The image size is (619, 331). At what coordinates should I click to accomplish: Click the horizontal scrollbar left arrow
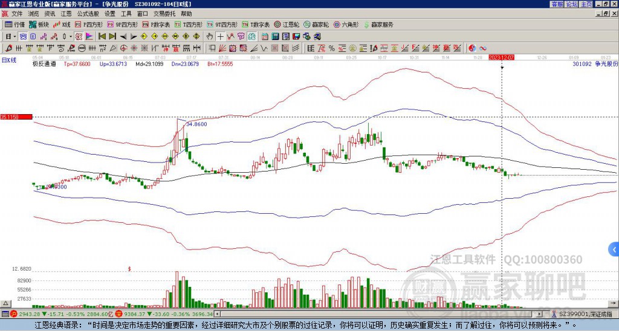[217, 314]
